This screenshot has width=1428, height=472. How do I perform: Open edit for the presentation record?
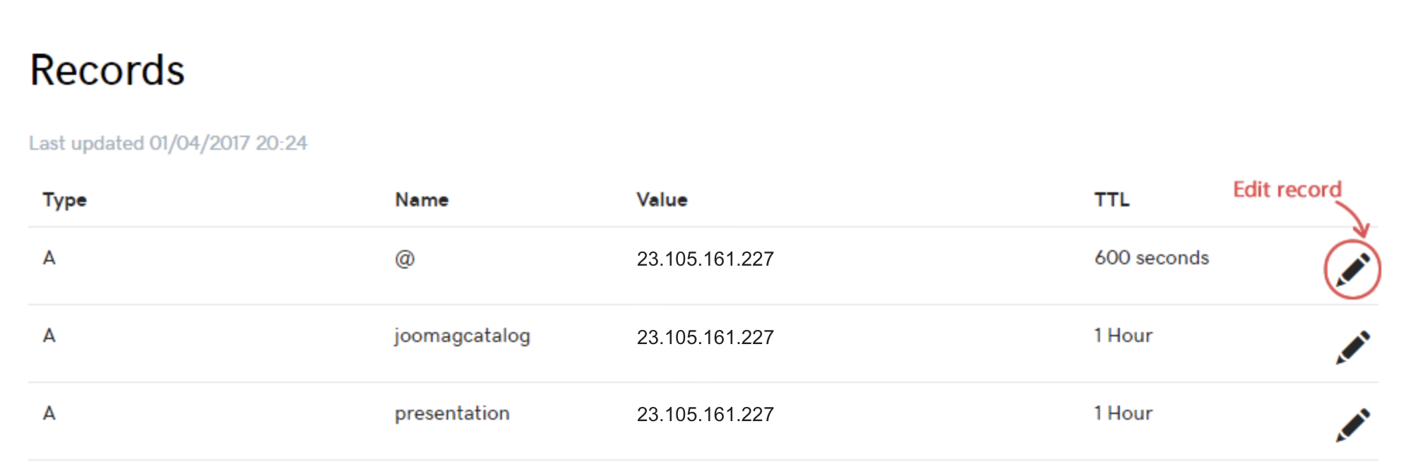tap(1352, 425)
